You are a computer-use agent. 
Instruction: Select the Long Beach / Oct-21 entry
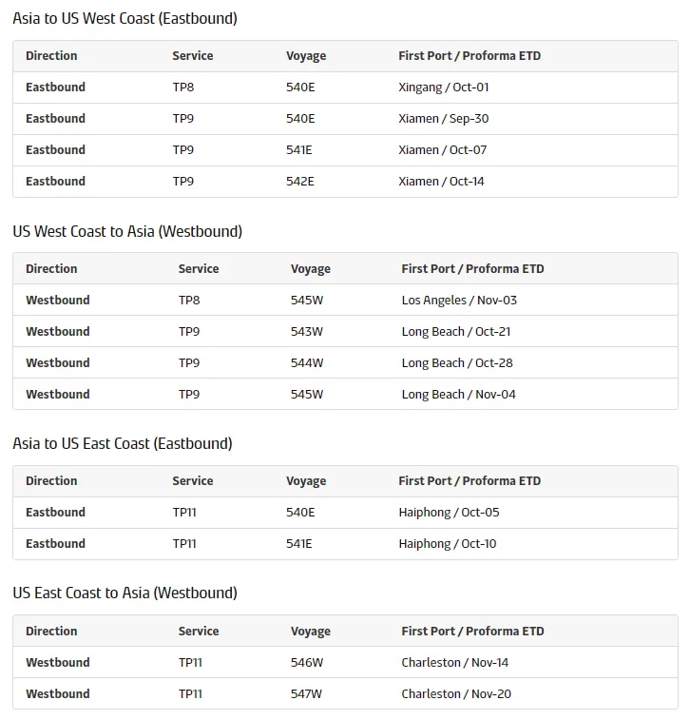click(456, 332)
